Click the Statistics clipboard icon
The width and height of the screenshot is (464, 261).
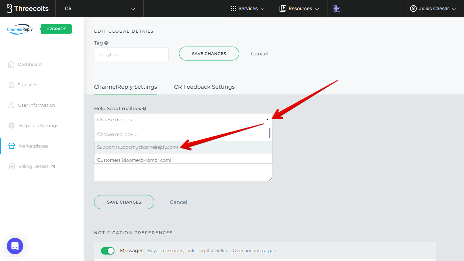pyautogui.click(x=11, y=85)
